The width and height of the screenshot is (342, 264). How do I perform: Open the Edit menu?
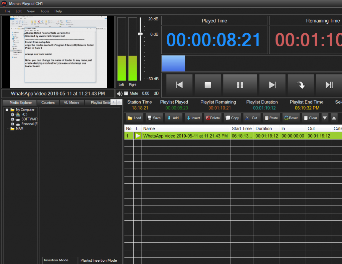(x=19, y=11)
